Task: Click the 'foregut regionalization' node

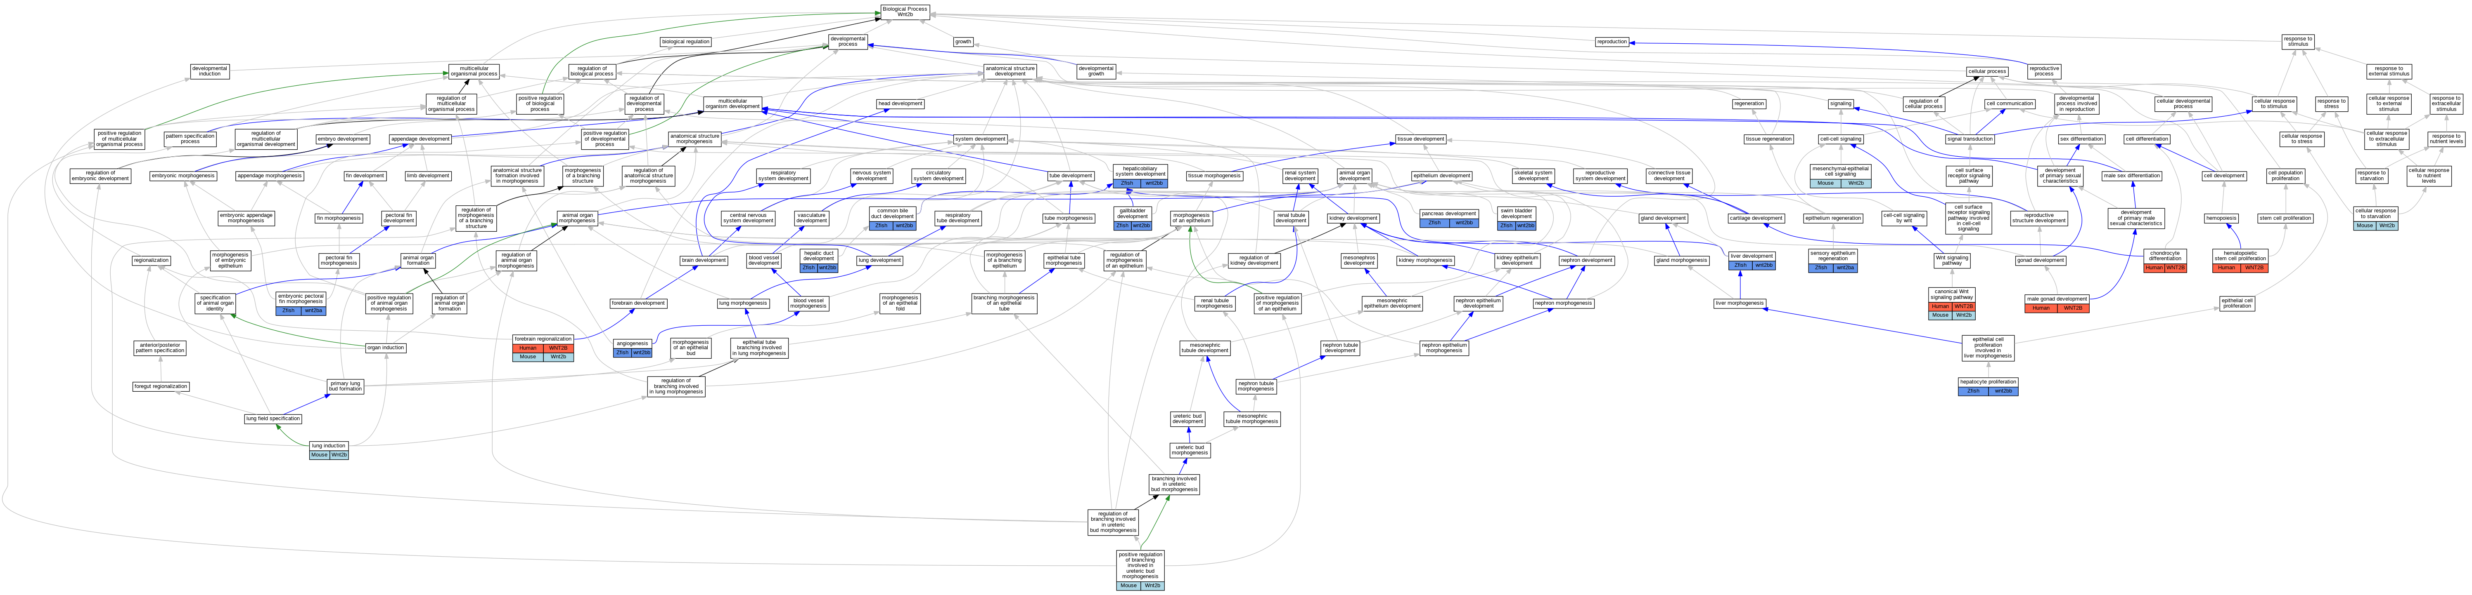Action: 161,387
